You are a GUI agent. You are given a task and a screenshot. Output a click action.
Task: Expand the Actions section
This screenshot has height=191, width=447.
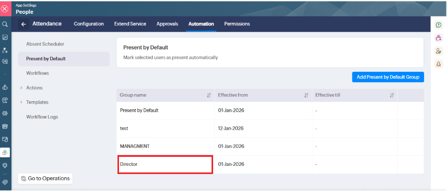click(34, 88)
